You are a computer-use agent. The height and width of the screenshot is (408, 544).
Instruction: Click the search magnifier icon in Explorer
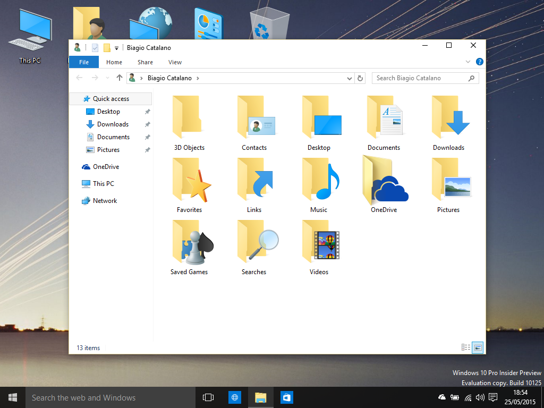tap(471, 78)
